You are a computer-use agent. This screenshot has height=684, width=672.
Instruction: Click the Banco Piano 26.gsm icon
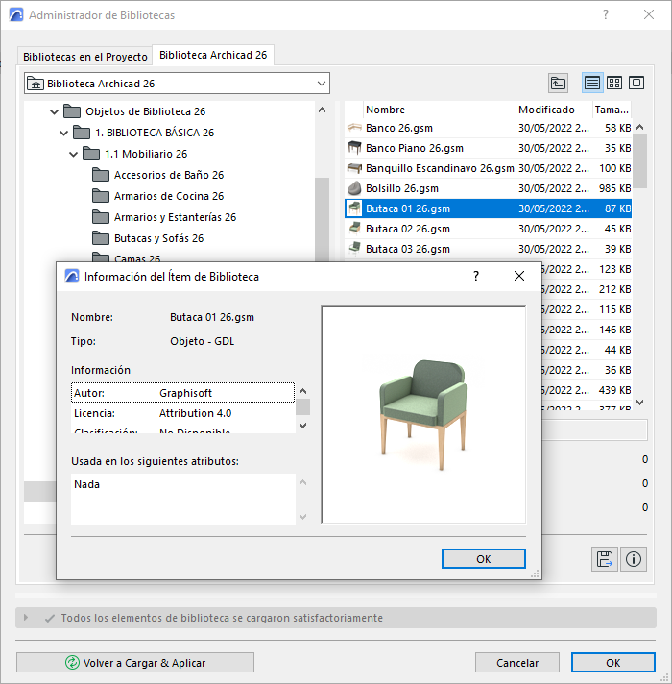354,148
